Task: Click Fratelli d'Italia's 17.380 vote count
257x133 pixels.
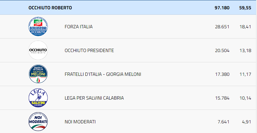Action: pos(222,74)
